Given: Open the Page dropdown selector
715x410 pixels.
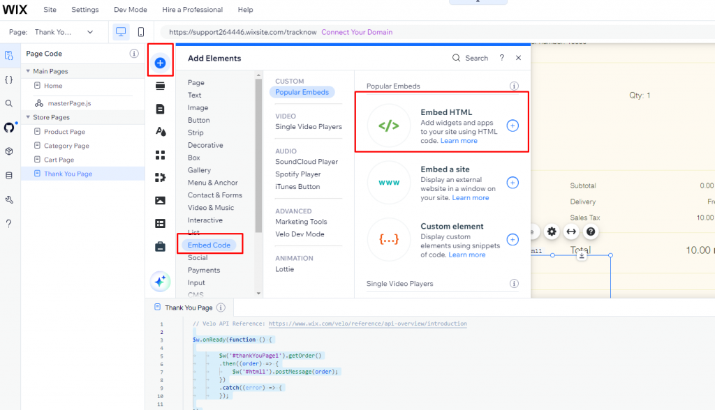Looking at the screenshot, I should (64, 32).
